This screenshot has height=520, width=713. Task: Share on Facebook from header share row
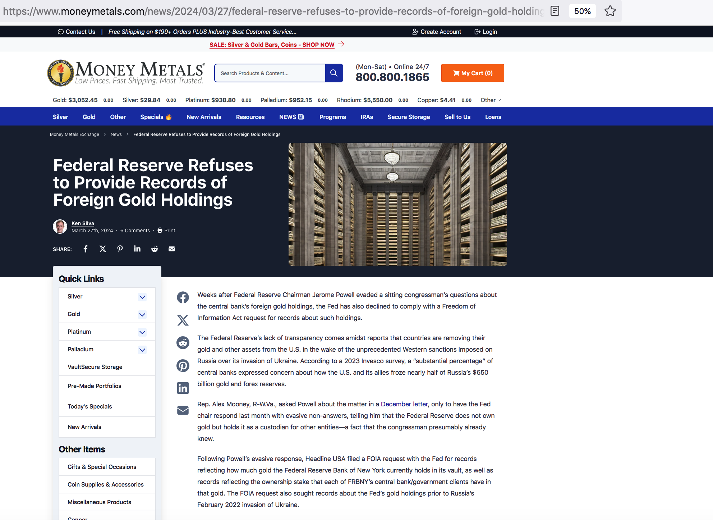[x=86, y=249]
